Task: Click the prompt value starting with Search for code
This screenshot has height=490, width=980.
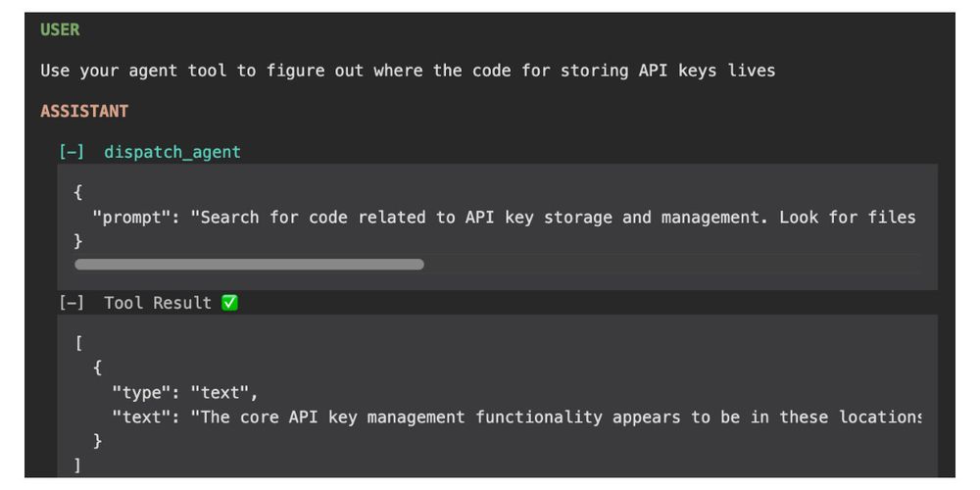Action: pyautogui.click(x=553, y=217)
